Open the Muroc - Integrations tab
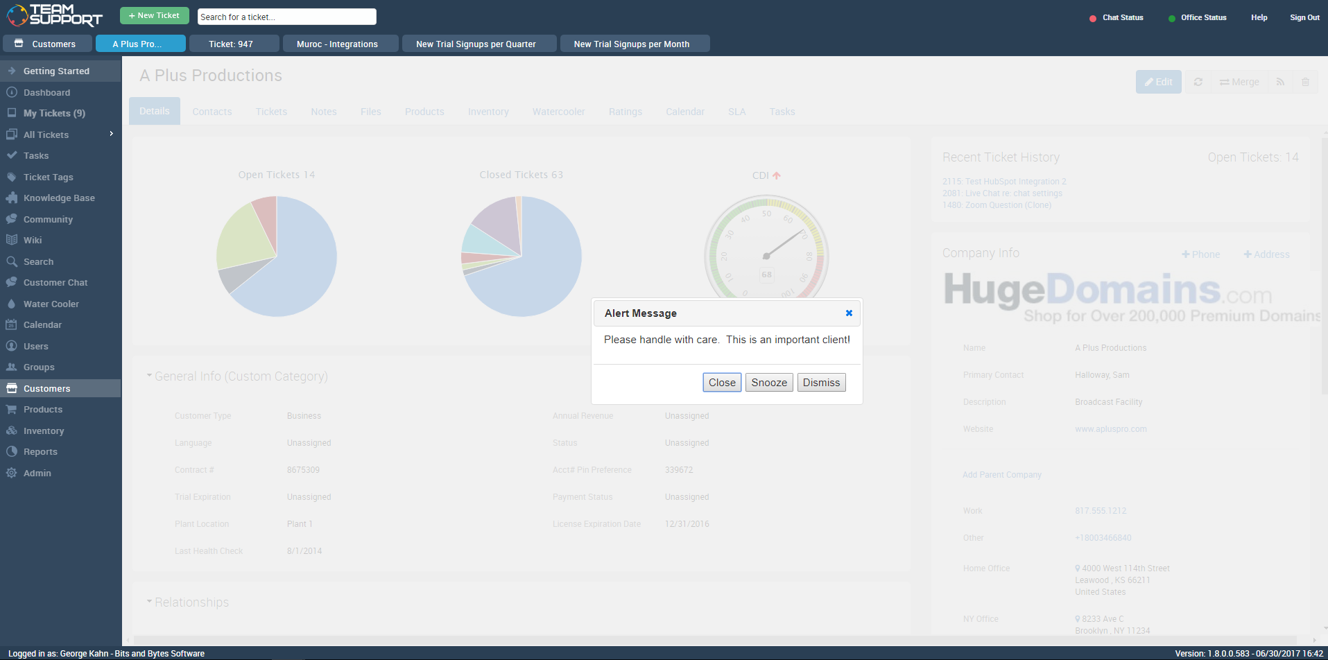The width and height of the screenshot is (1328, 660). coord(340,44)
